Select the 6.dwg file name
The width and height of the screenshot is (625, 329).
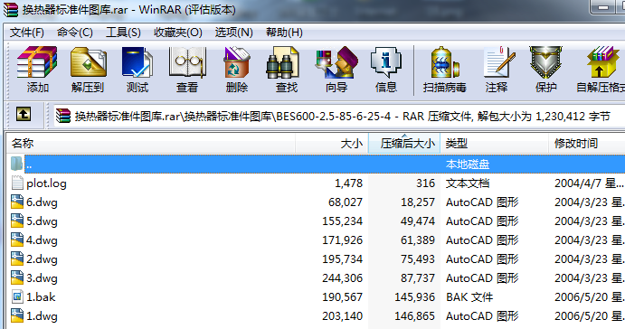coord(42,202)
